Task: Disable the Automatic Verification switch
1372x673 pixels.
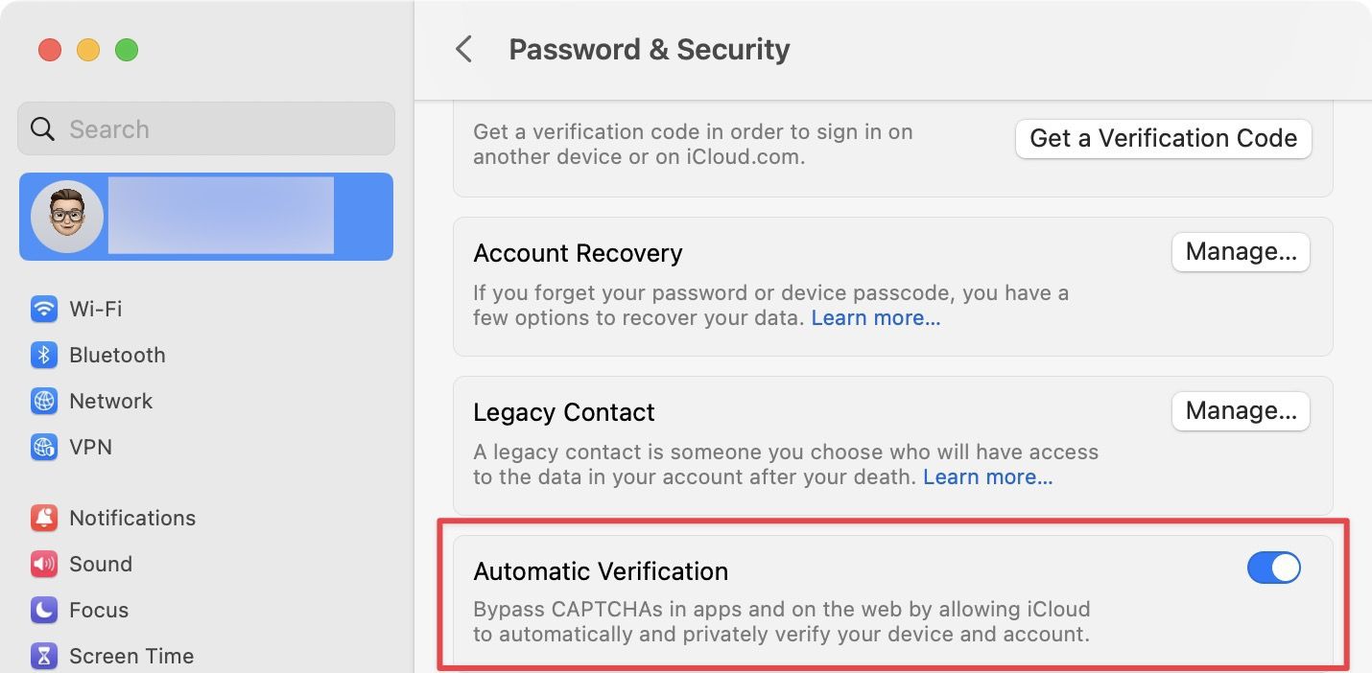Action: (1273, 568)
